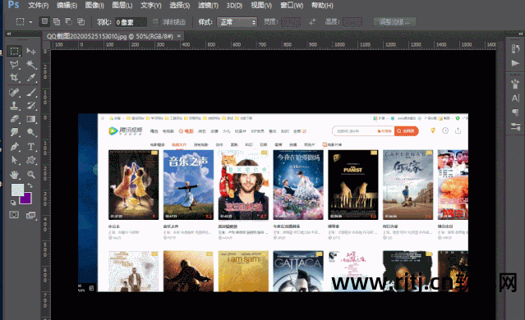Select the Clone Stamp tool
525x320 pixels.
(x=14, y=106)
